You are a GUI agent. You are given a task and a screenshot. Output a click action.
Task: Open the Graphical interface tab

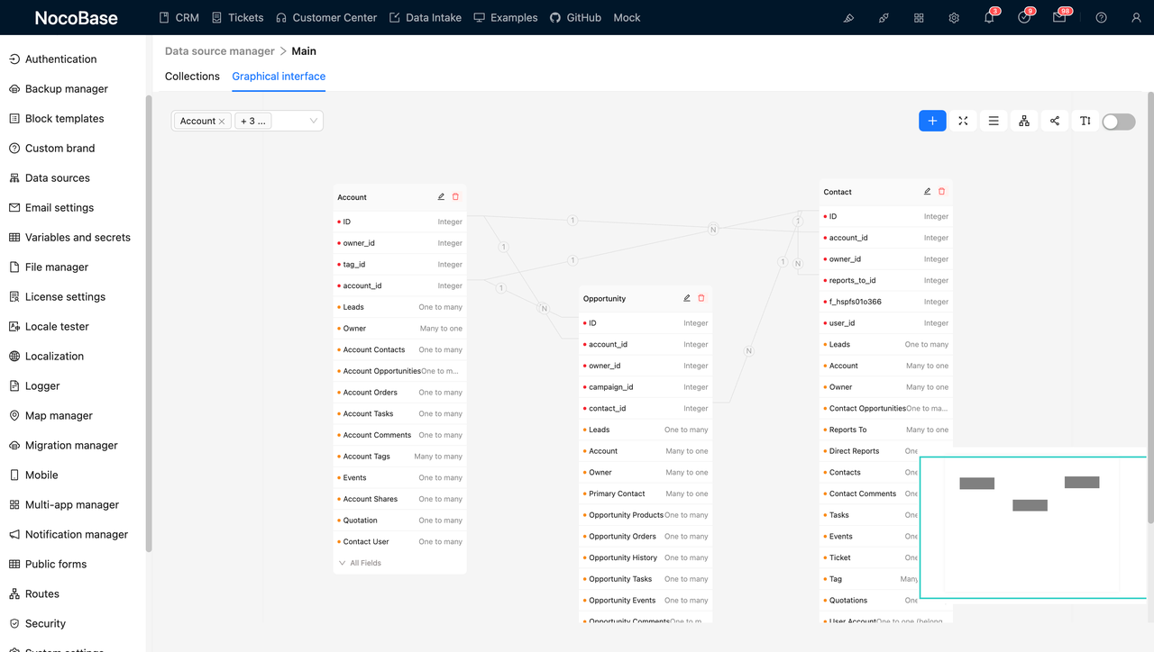[x=278, y=77]
